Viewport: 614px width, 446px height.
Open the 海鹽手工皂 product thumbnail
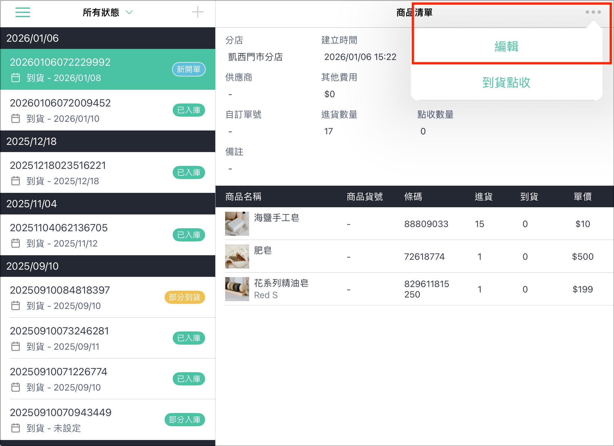237,224
